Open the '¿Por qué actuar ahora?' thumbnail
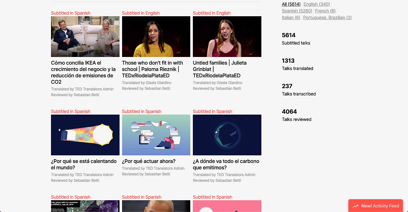Viewport: 408px width, 212px height. coord(156,135)
